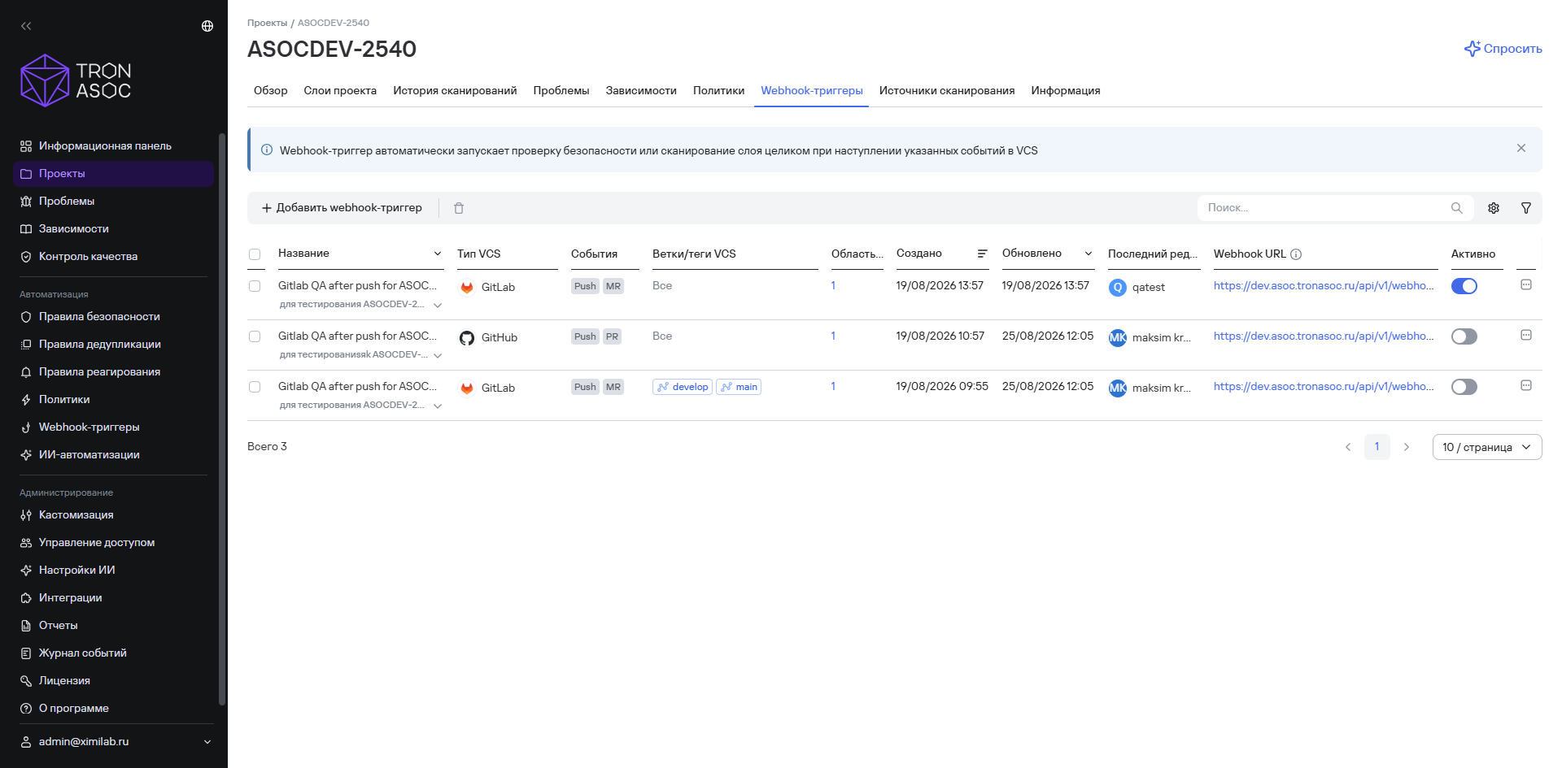The height and width of the screenshot is (768, 1562).
Task: Click the search magnifier icon
Action: (1457, 208)
